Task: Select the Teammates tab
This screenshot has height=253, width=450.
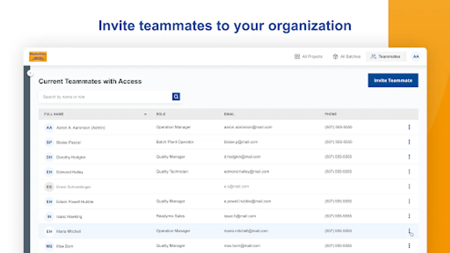Action: [386, 57]
